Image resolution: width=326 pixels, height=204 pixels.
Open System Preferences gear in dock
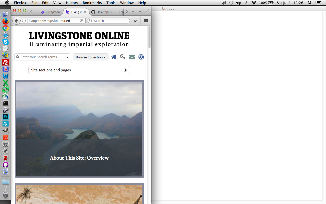click(x=6, y=144)
